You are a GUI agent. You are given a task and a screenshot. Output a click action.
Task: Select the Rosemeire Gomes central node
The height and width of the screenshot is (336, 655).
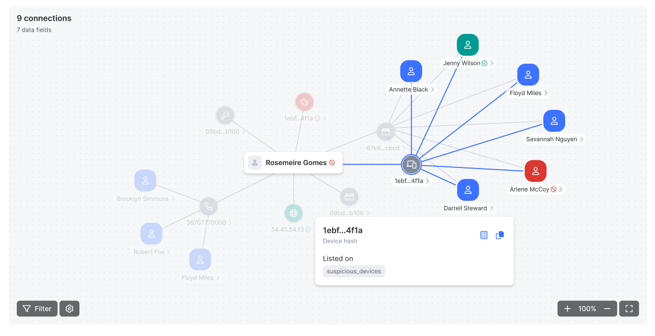pos(294,163)
